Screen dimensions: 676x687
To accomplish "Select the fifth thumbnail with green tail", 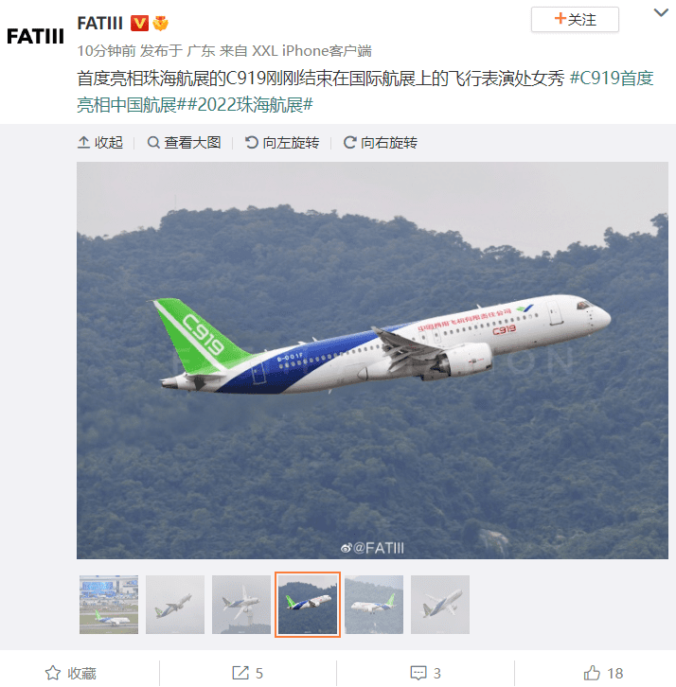I will [x=374, y=605].
